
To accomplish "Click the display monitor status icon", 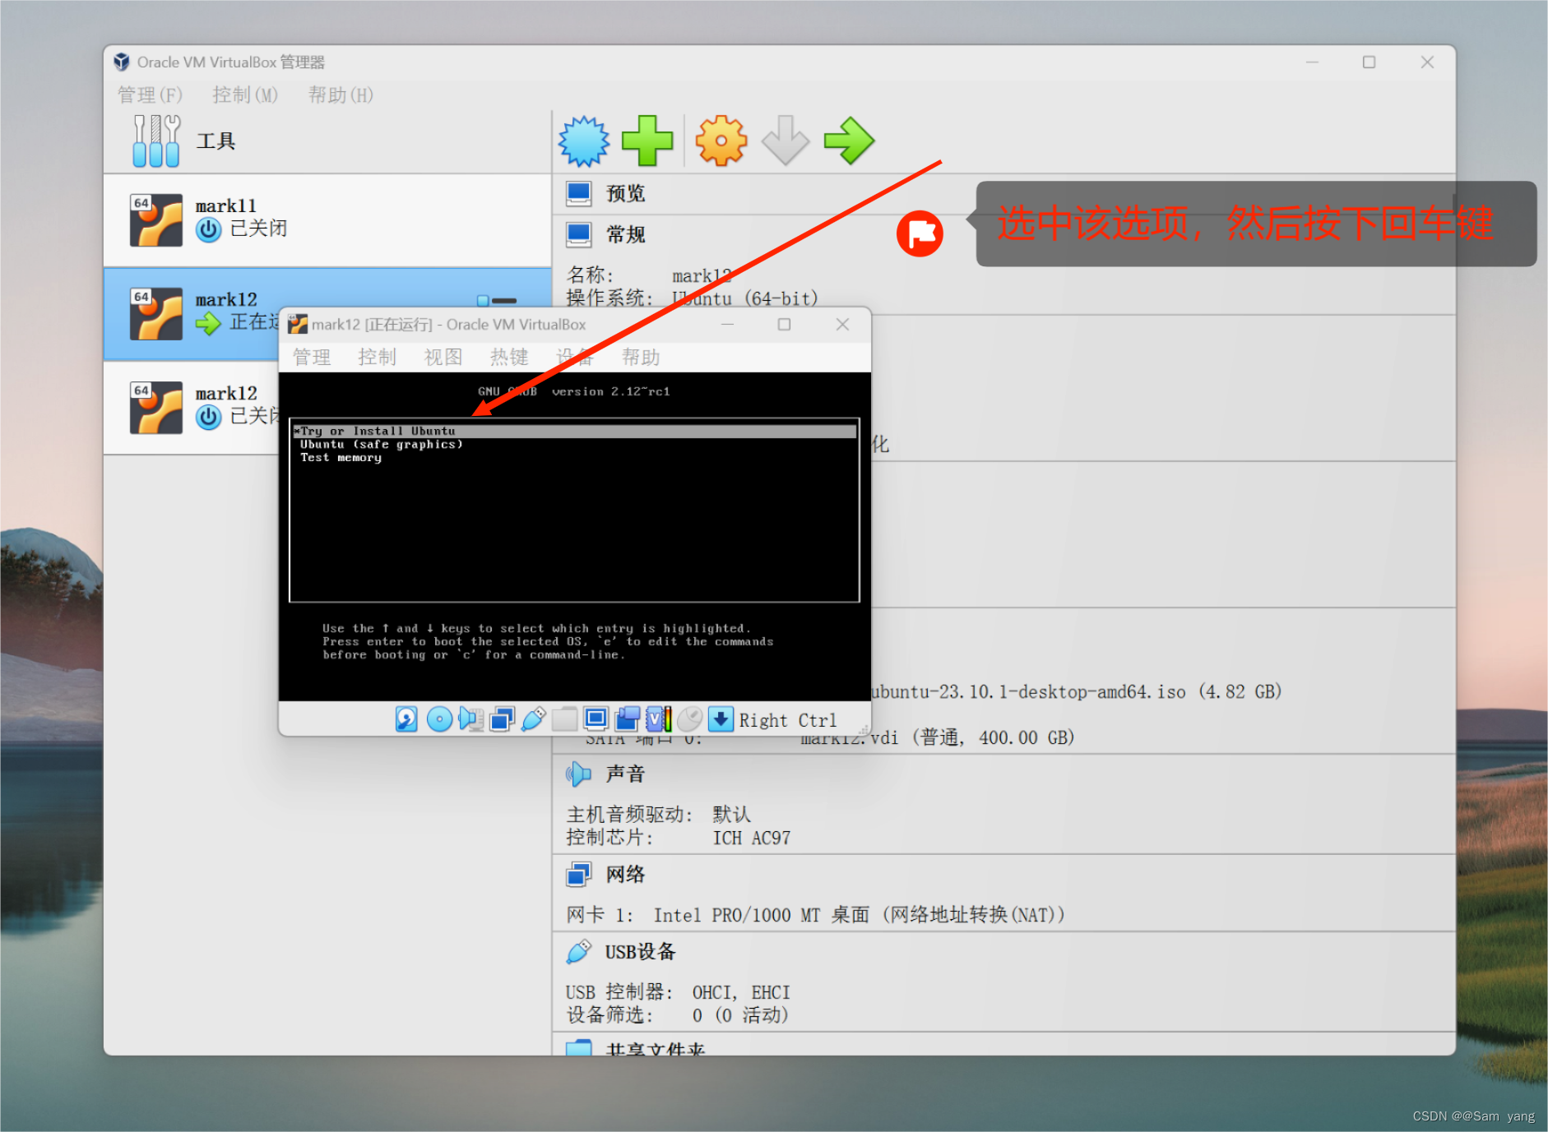I will pos(596,719).
